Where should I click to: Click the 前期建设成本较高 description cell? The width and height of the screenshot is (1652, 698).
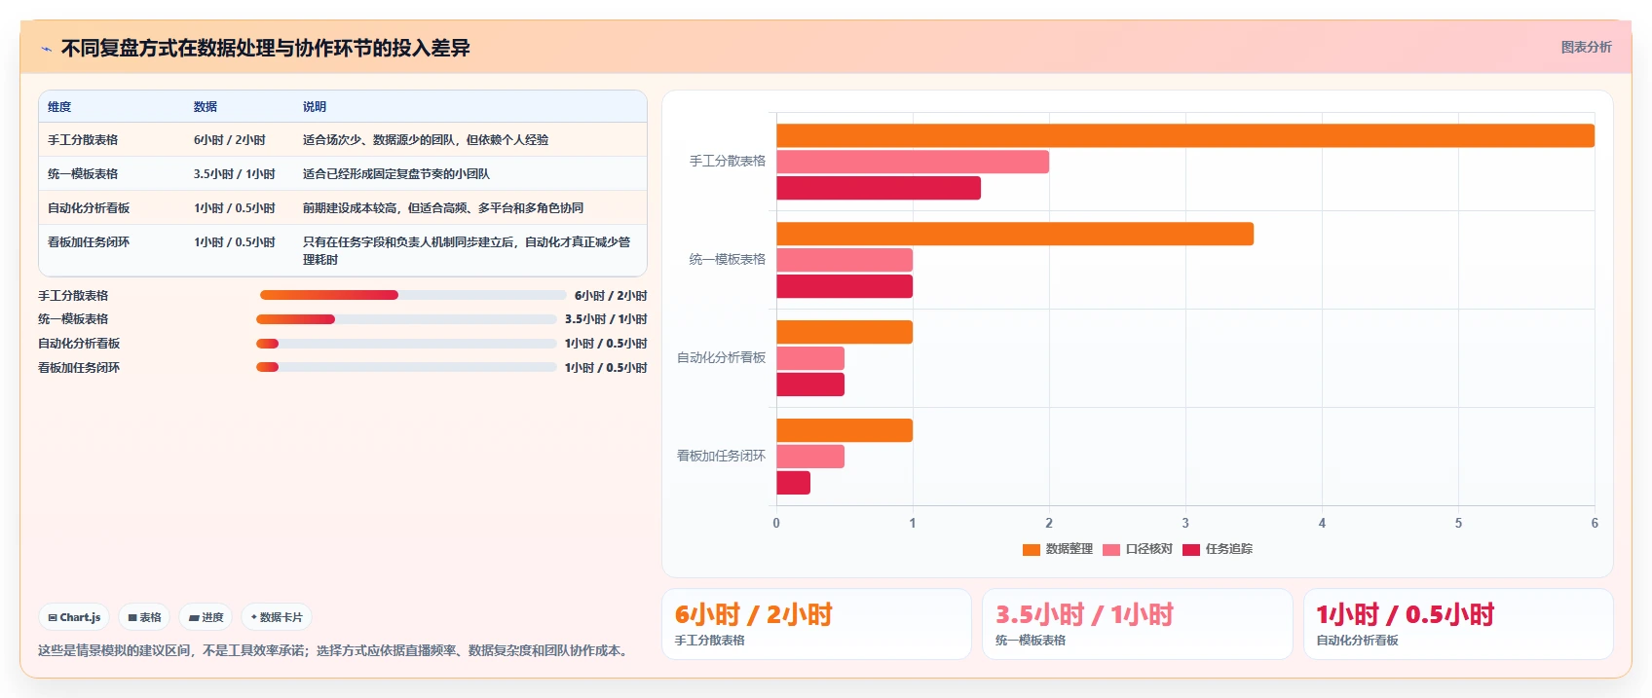tap(443, 208)
